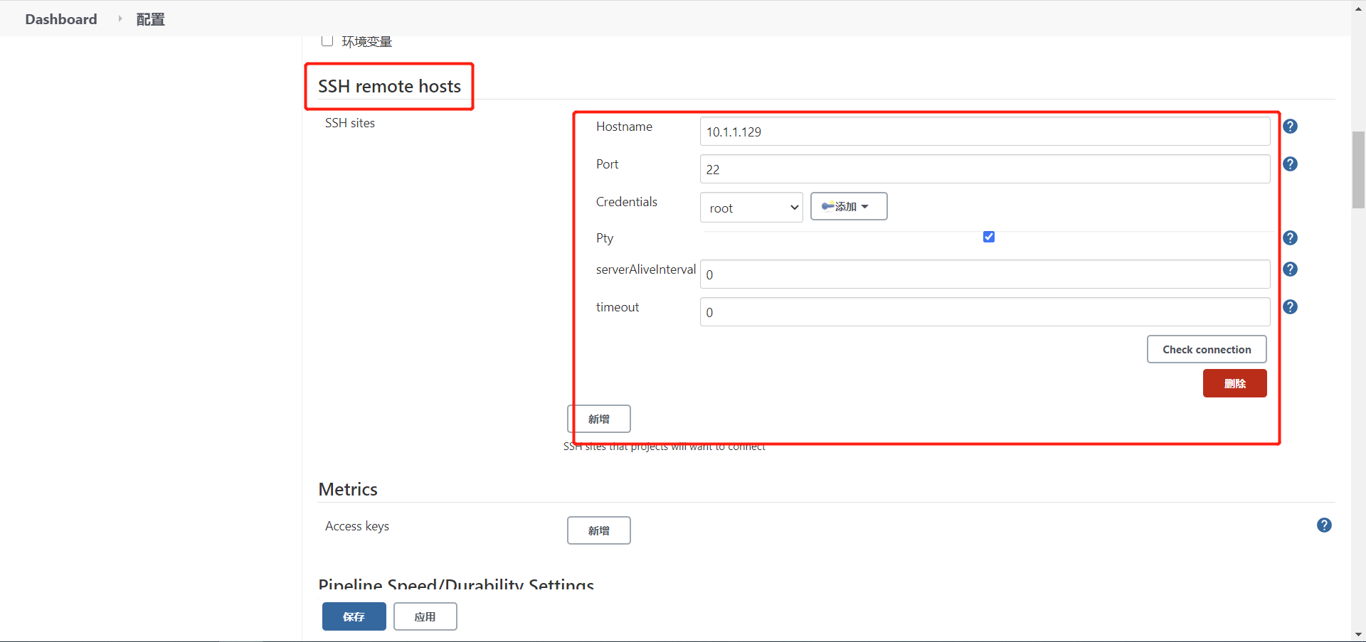Viewport: 1366px width, 642px height.
Task: Open the serverAliveInterval help icon
Action: pyautogui.click(x=1291, y=269)
